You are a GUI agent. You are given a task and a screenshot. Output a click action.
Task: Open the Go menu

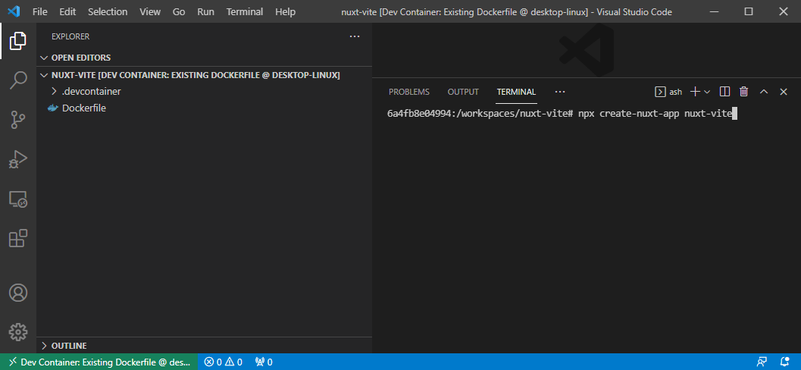pos(179,12)
